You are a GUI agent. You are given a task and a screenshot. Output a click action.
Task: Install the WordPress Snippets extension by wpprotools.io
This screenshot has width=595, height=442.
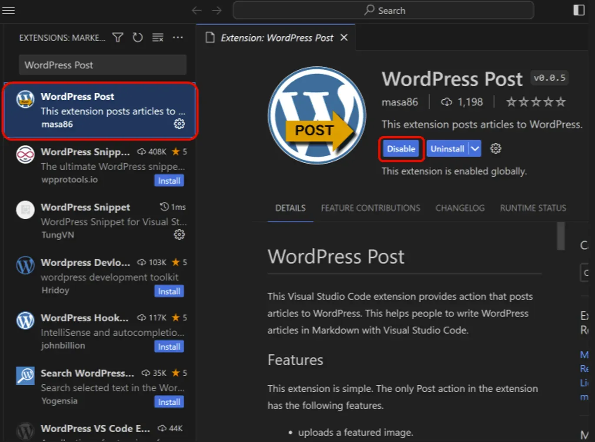coord(169,180)
